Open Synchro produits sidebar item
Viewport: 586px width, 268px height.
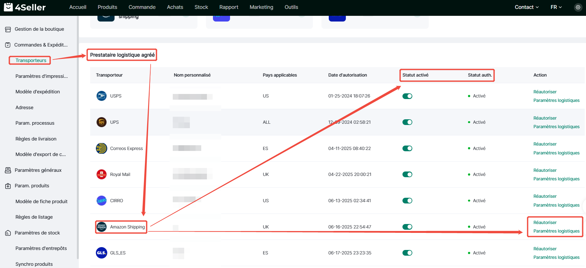(x=34, y=264)
